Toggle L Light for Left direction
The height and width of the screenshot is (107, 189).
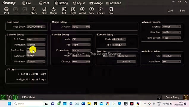pyautogui.click(x=27, y=74)
